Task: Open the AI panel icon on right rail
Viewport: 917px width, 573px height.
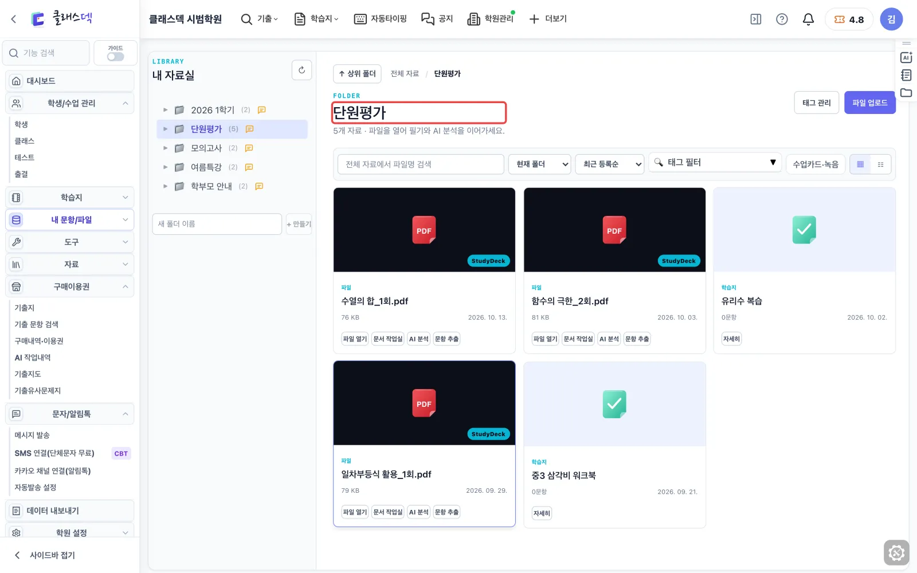Action: point(906,57)
